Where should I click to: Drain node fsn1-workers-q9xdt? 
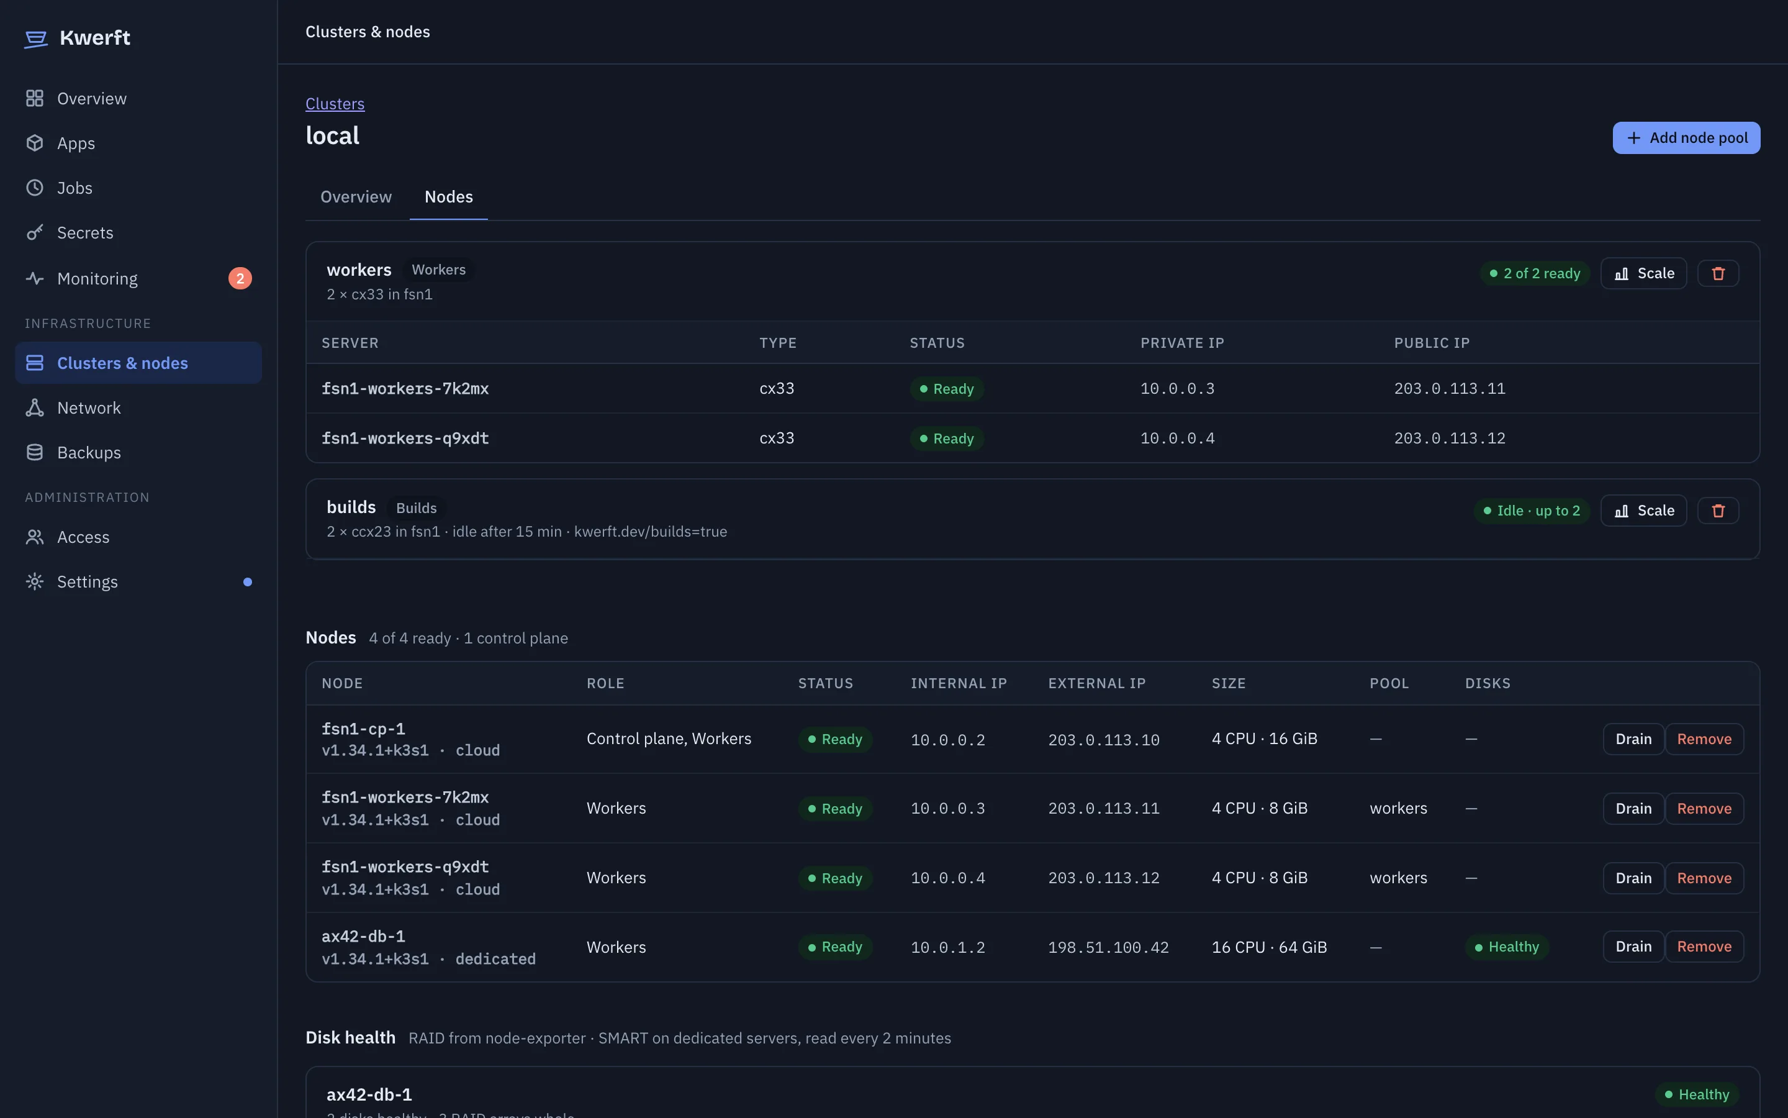(1633, 878)
